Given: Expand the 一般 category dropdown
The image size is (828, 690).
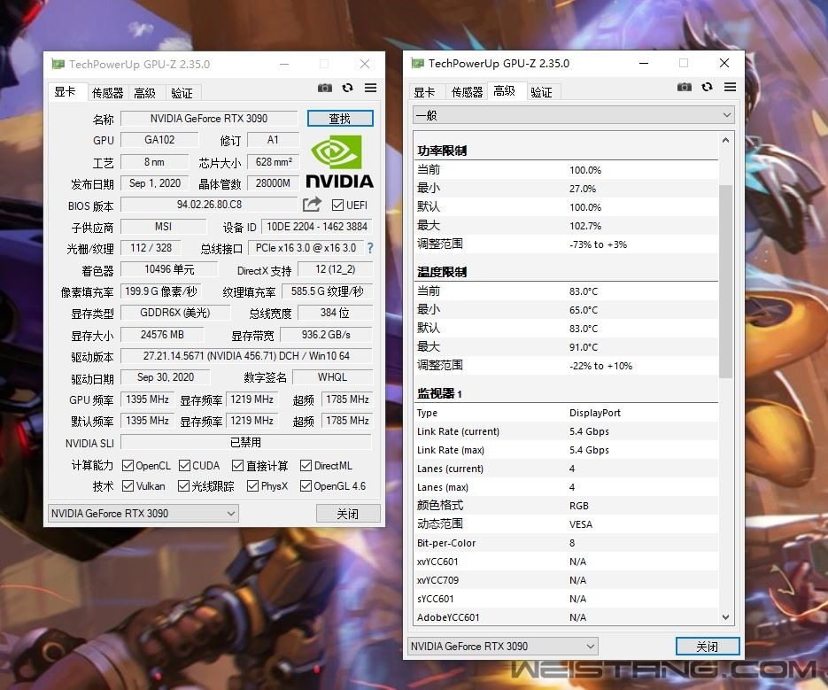Looking at the screenshot, I should tap(573, 115).
